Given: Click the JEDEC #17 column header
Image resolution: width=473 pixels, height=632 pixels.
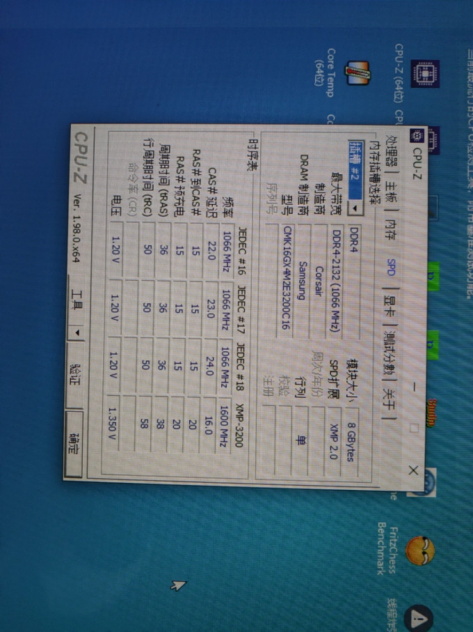Looking at the screenshot, I should pos(241,309).
